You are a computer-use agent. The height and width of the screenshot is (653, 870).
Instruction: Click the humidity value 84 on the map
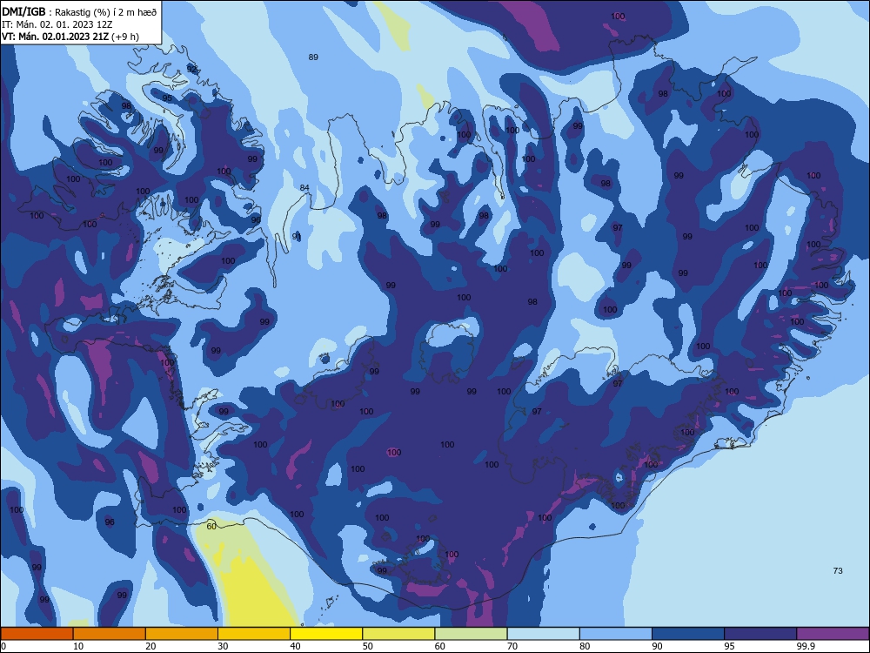point(304,188)
